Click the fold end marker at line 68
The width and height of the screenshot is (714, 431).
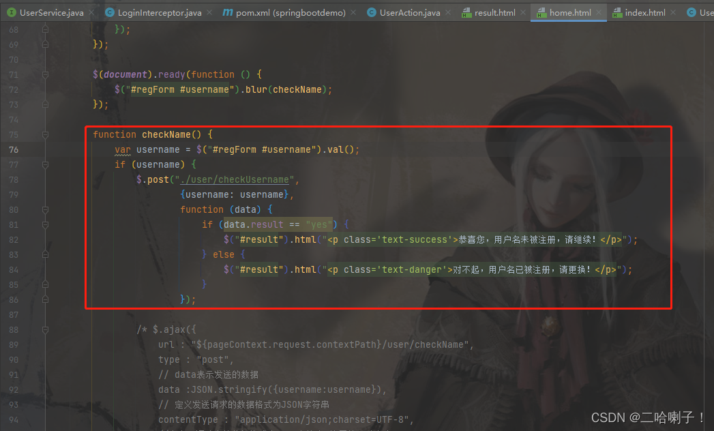tap(45, 29)
